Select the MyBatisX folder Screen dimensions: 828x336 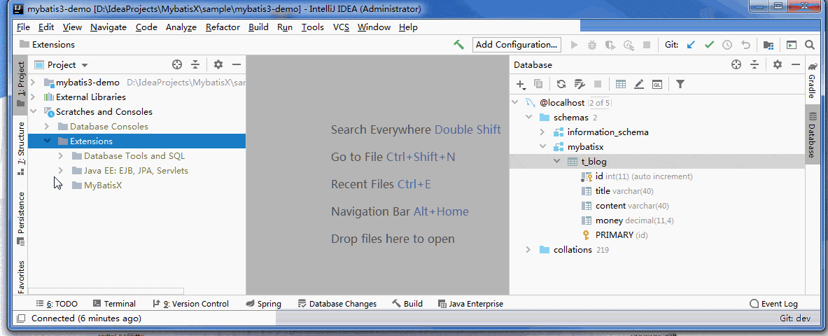(x=103, y=185)
